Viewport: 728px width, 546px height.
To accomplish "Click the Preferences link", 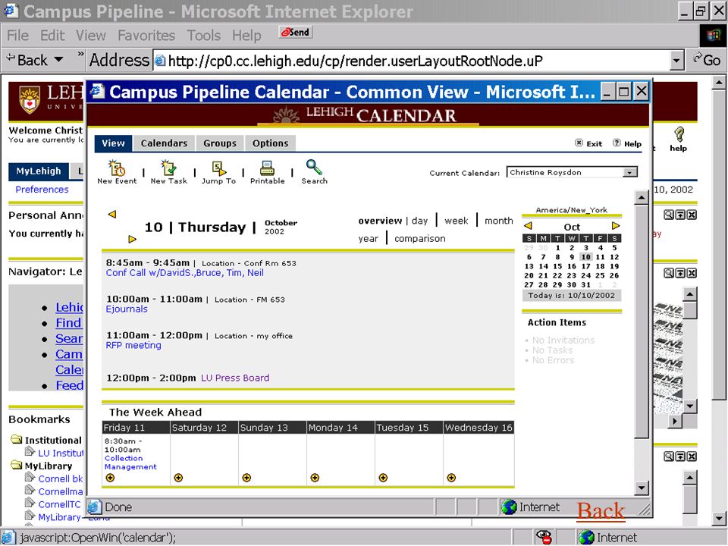I will (x=42, y=190).
